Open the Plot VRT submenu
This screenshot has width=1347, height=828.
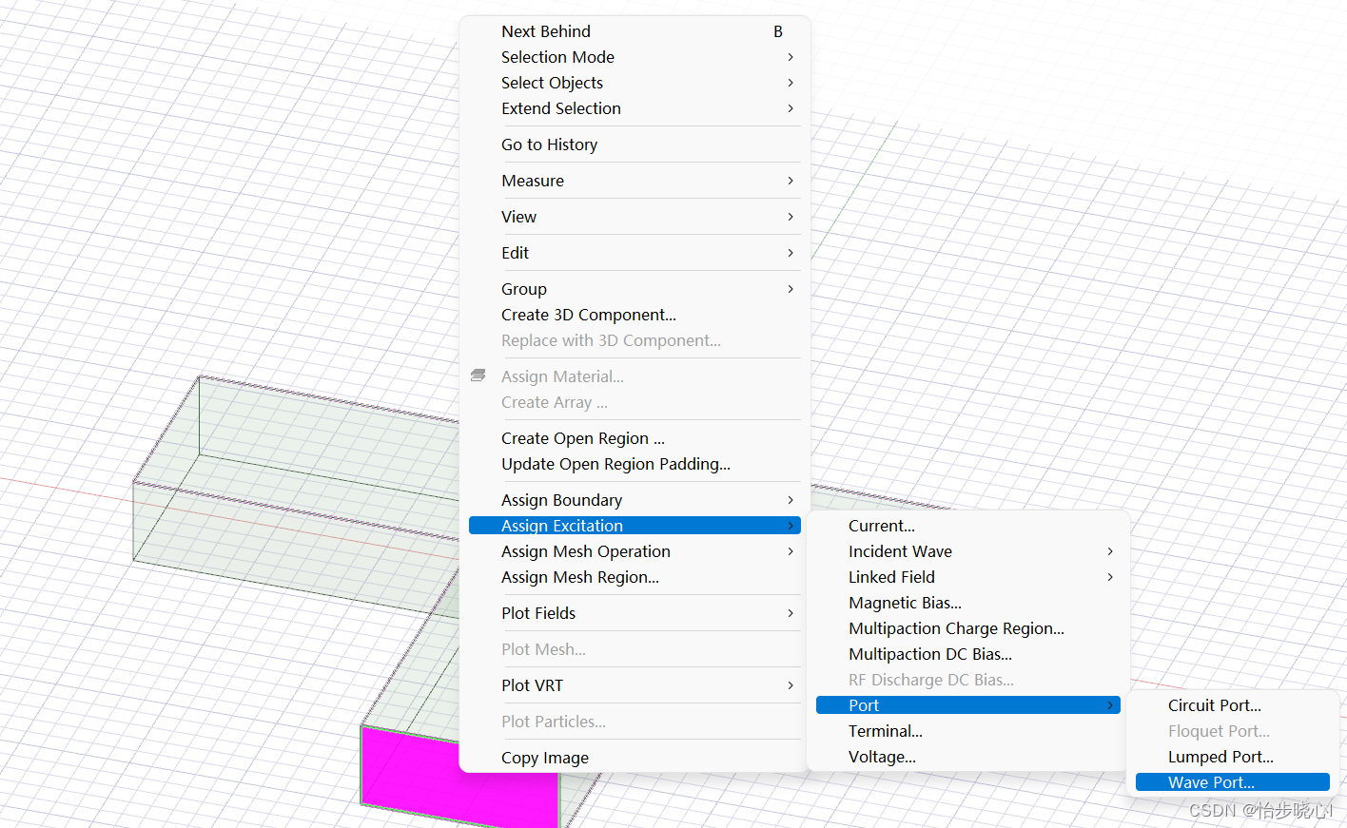634,685
